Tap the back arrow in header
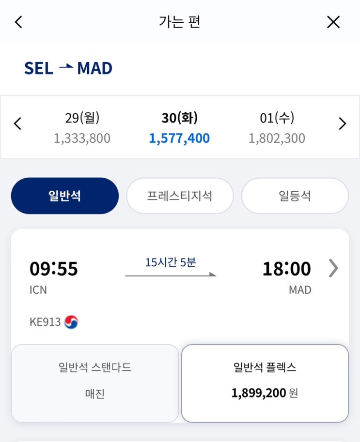The image size is (360, 442). (18, 22)
